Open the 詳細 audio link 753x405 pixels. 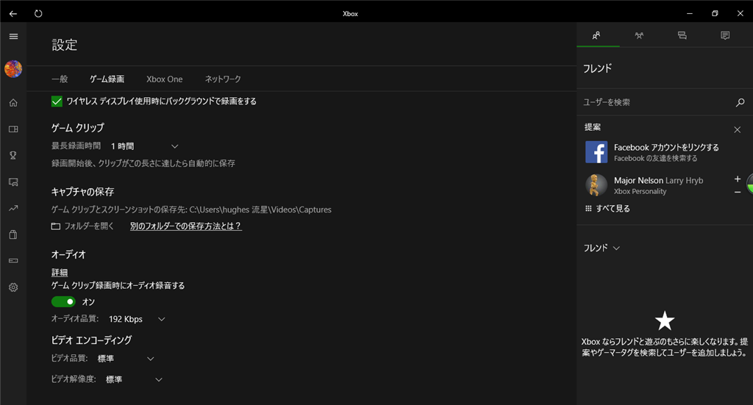point(60,273)
